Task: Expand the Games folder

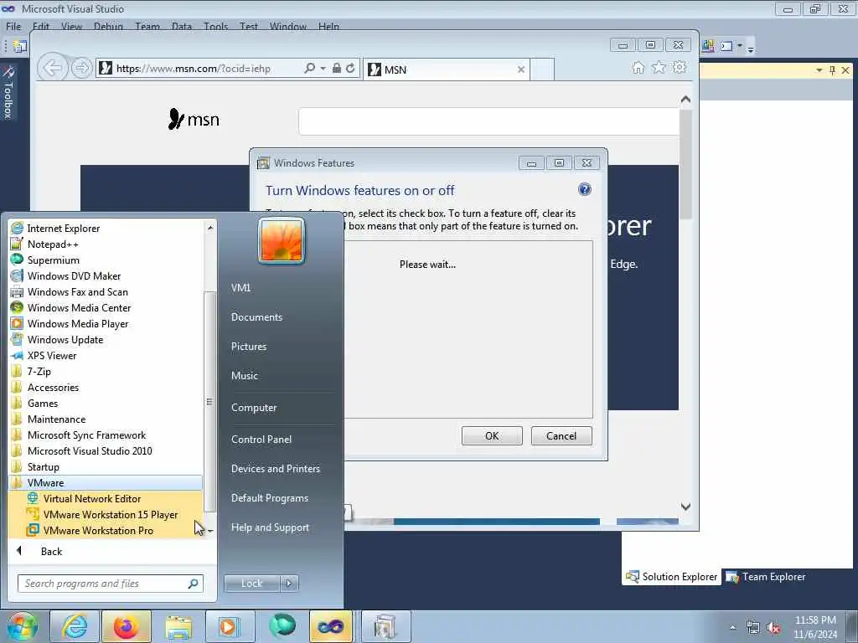Action: pyautogui.click(x=43, y=403)
